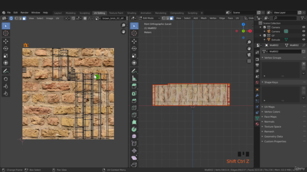307x172 pixels.
Task: Switch to the Shading workspace tab
Action: coord(131,13)
